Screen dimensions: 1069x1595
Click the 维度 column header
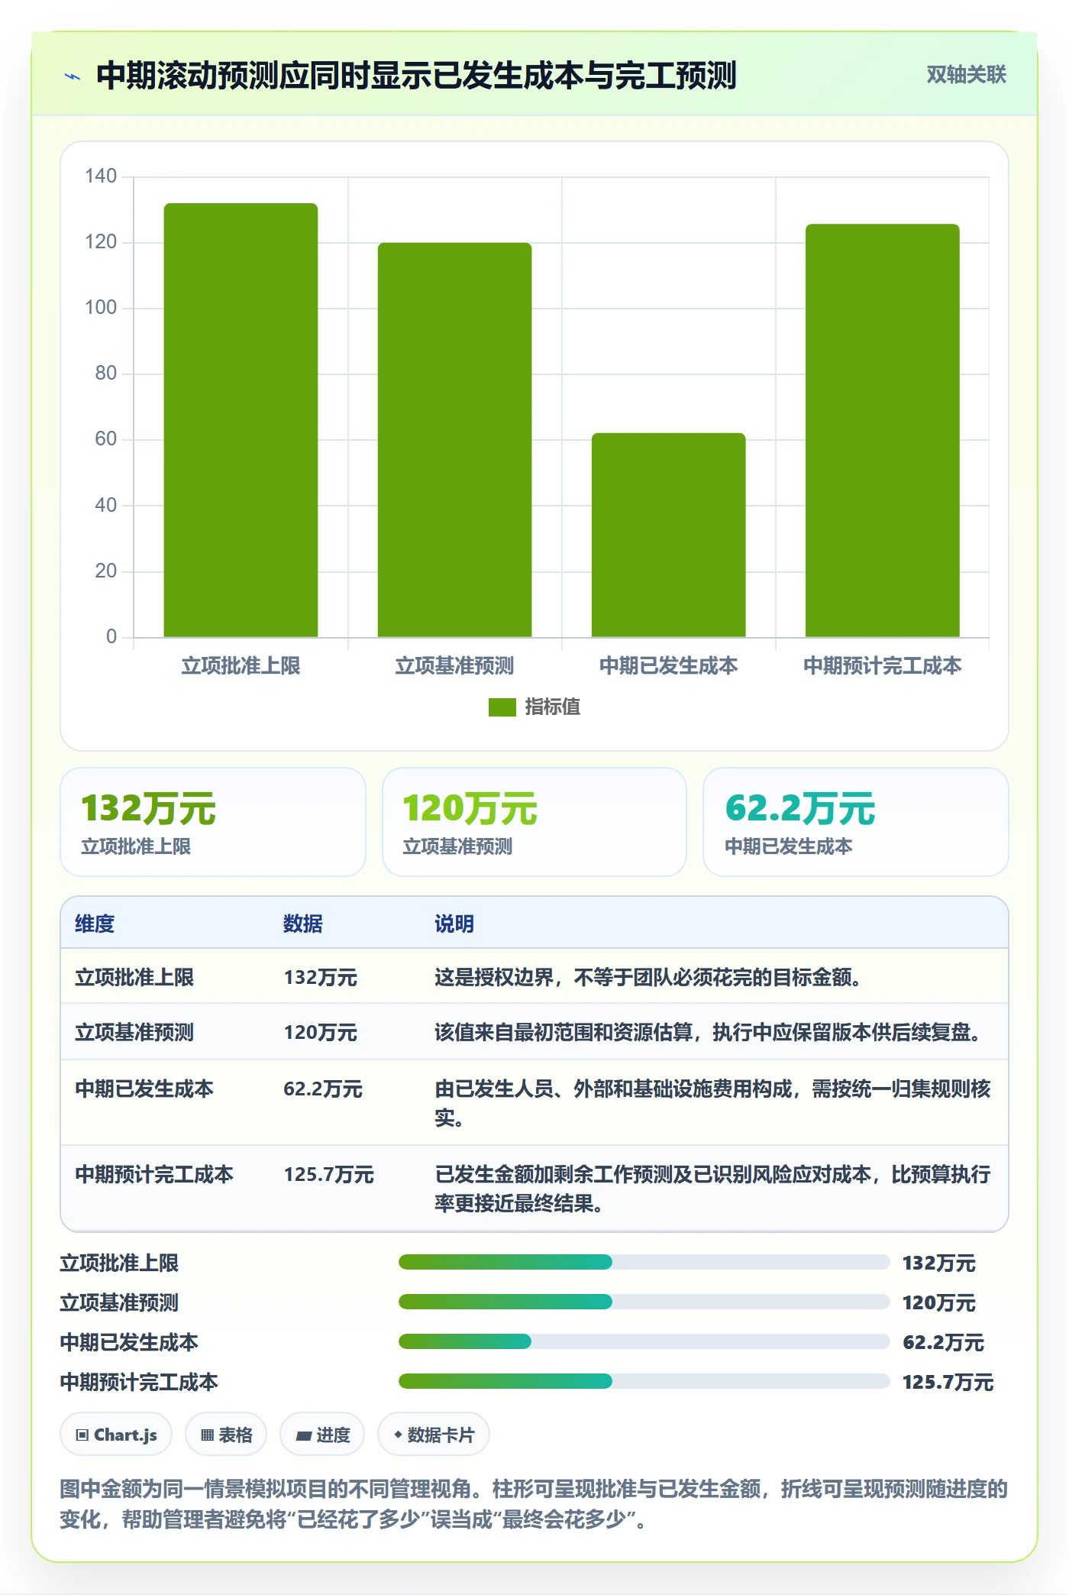click(95, 924)
